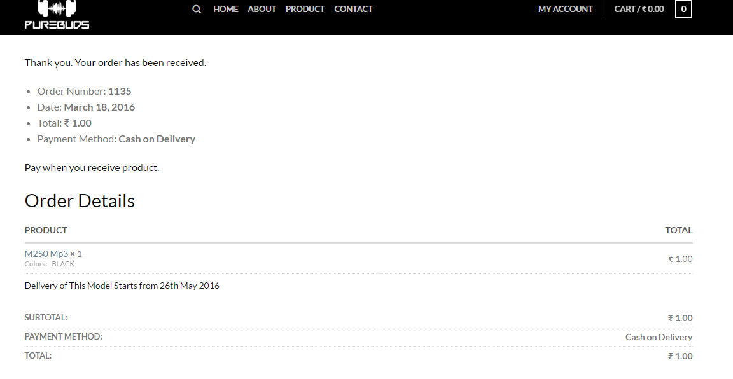Click the PureBuds logo
The height and width of the screenshot is (379, 733).
tap(57, 15)
